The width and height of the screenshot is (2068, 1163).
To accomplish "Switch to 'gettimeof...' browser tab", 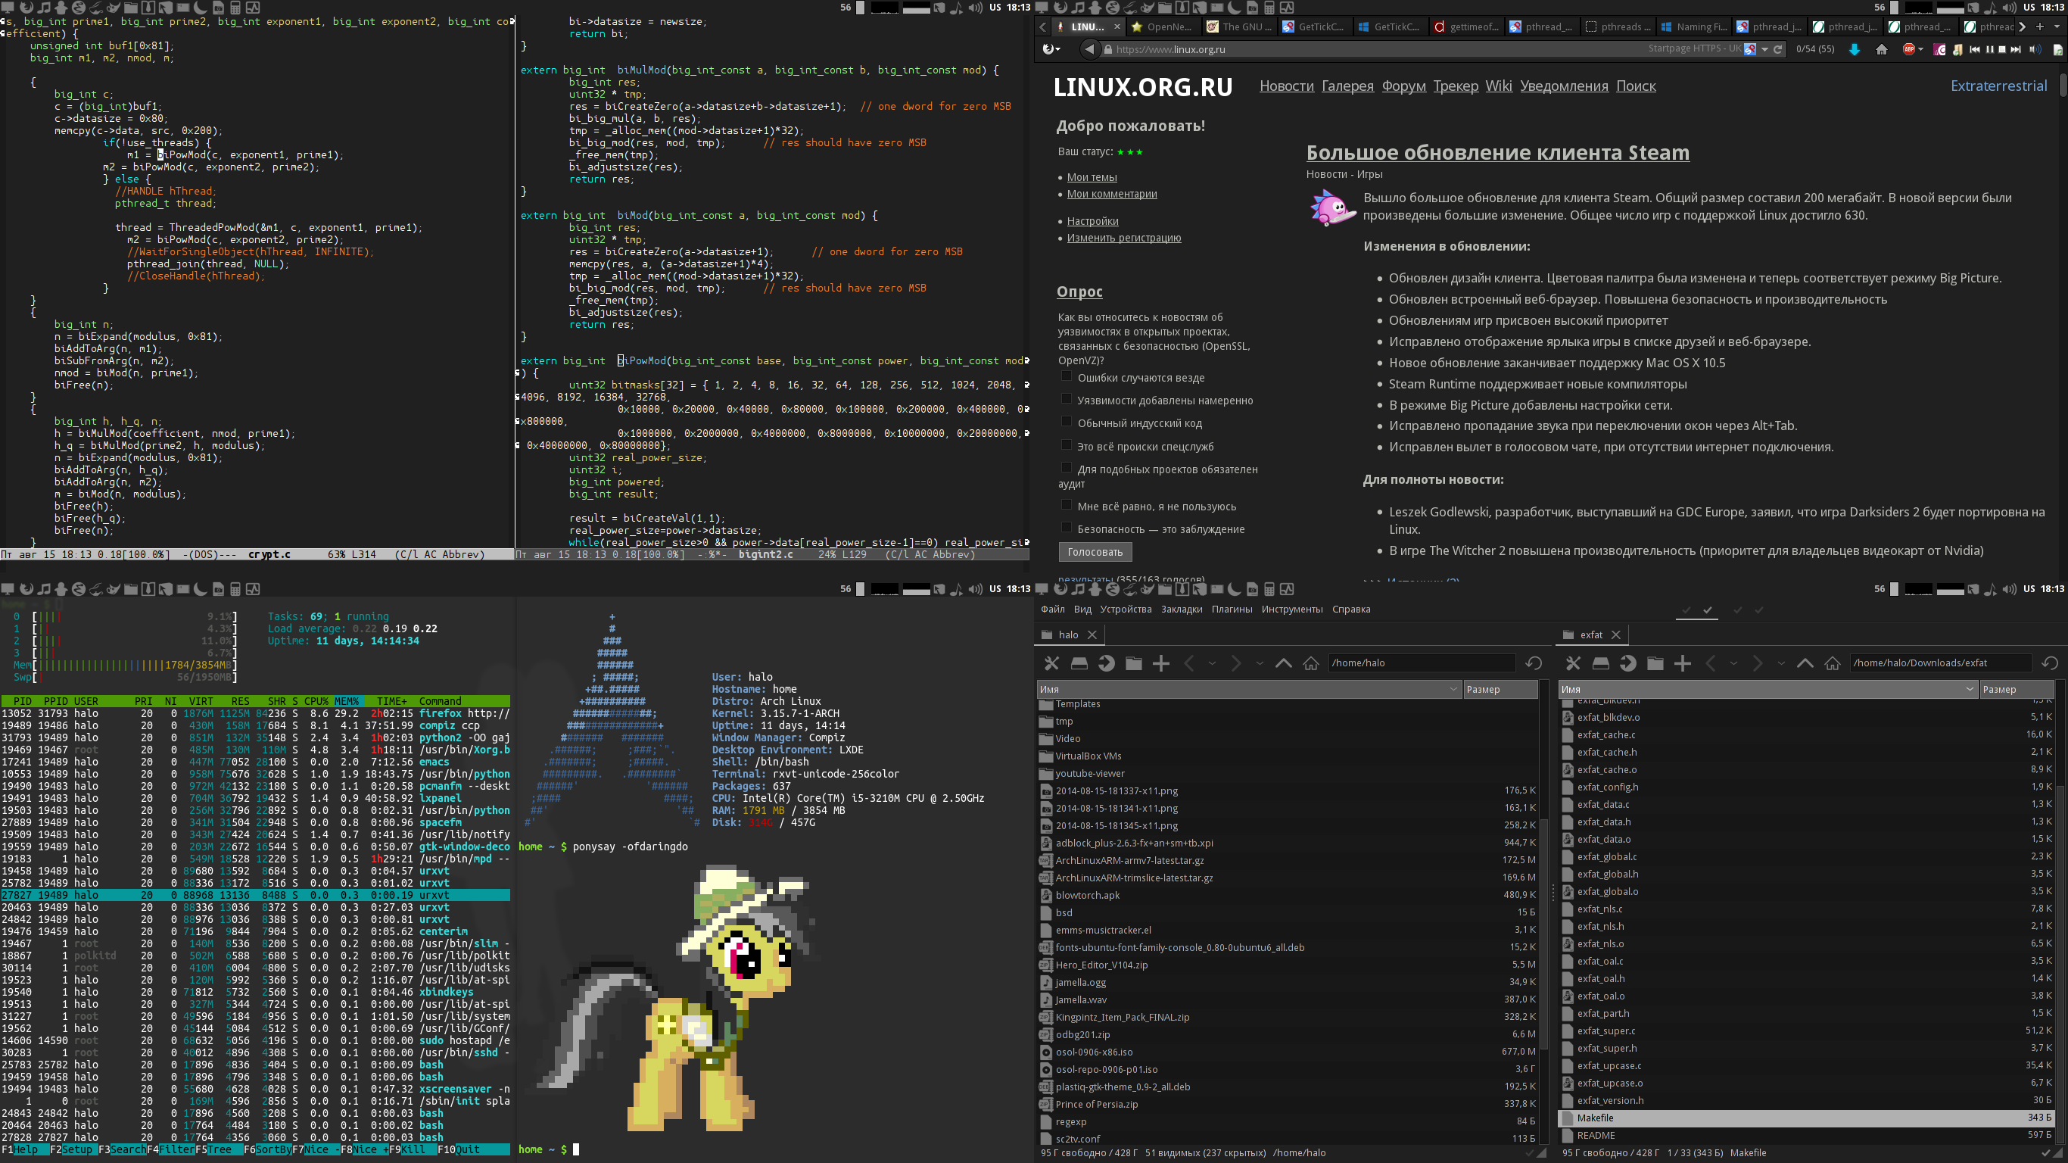I will [1467, 27].
